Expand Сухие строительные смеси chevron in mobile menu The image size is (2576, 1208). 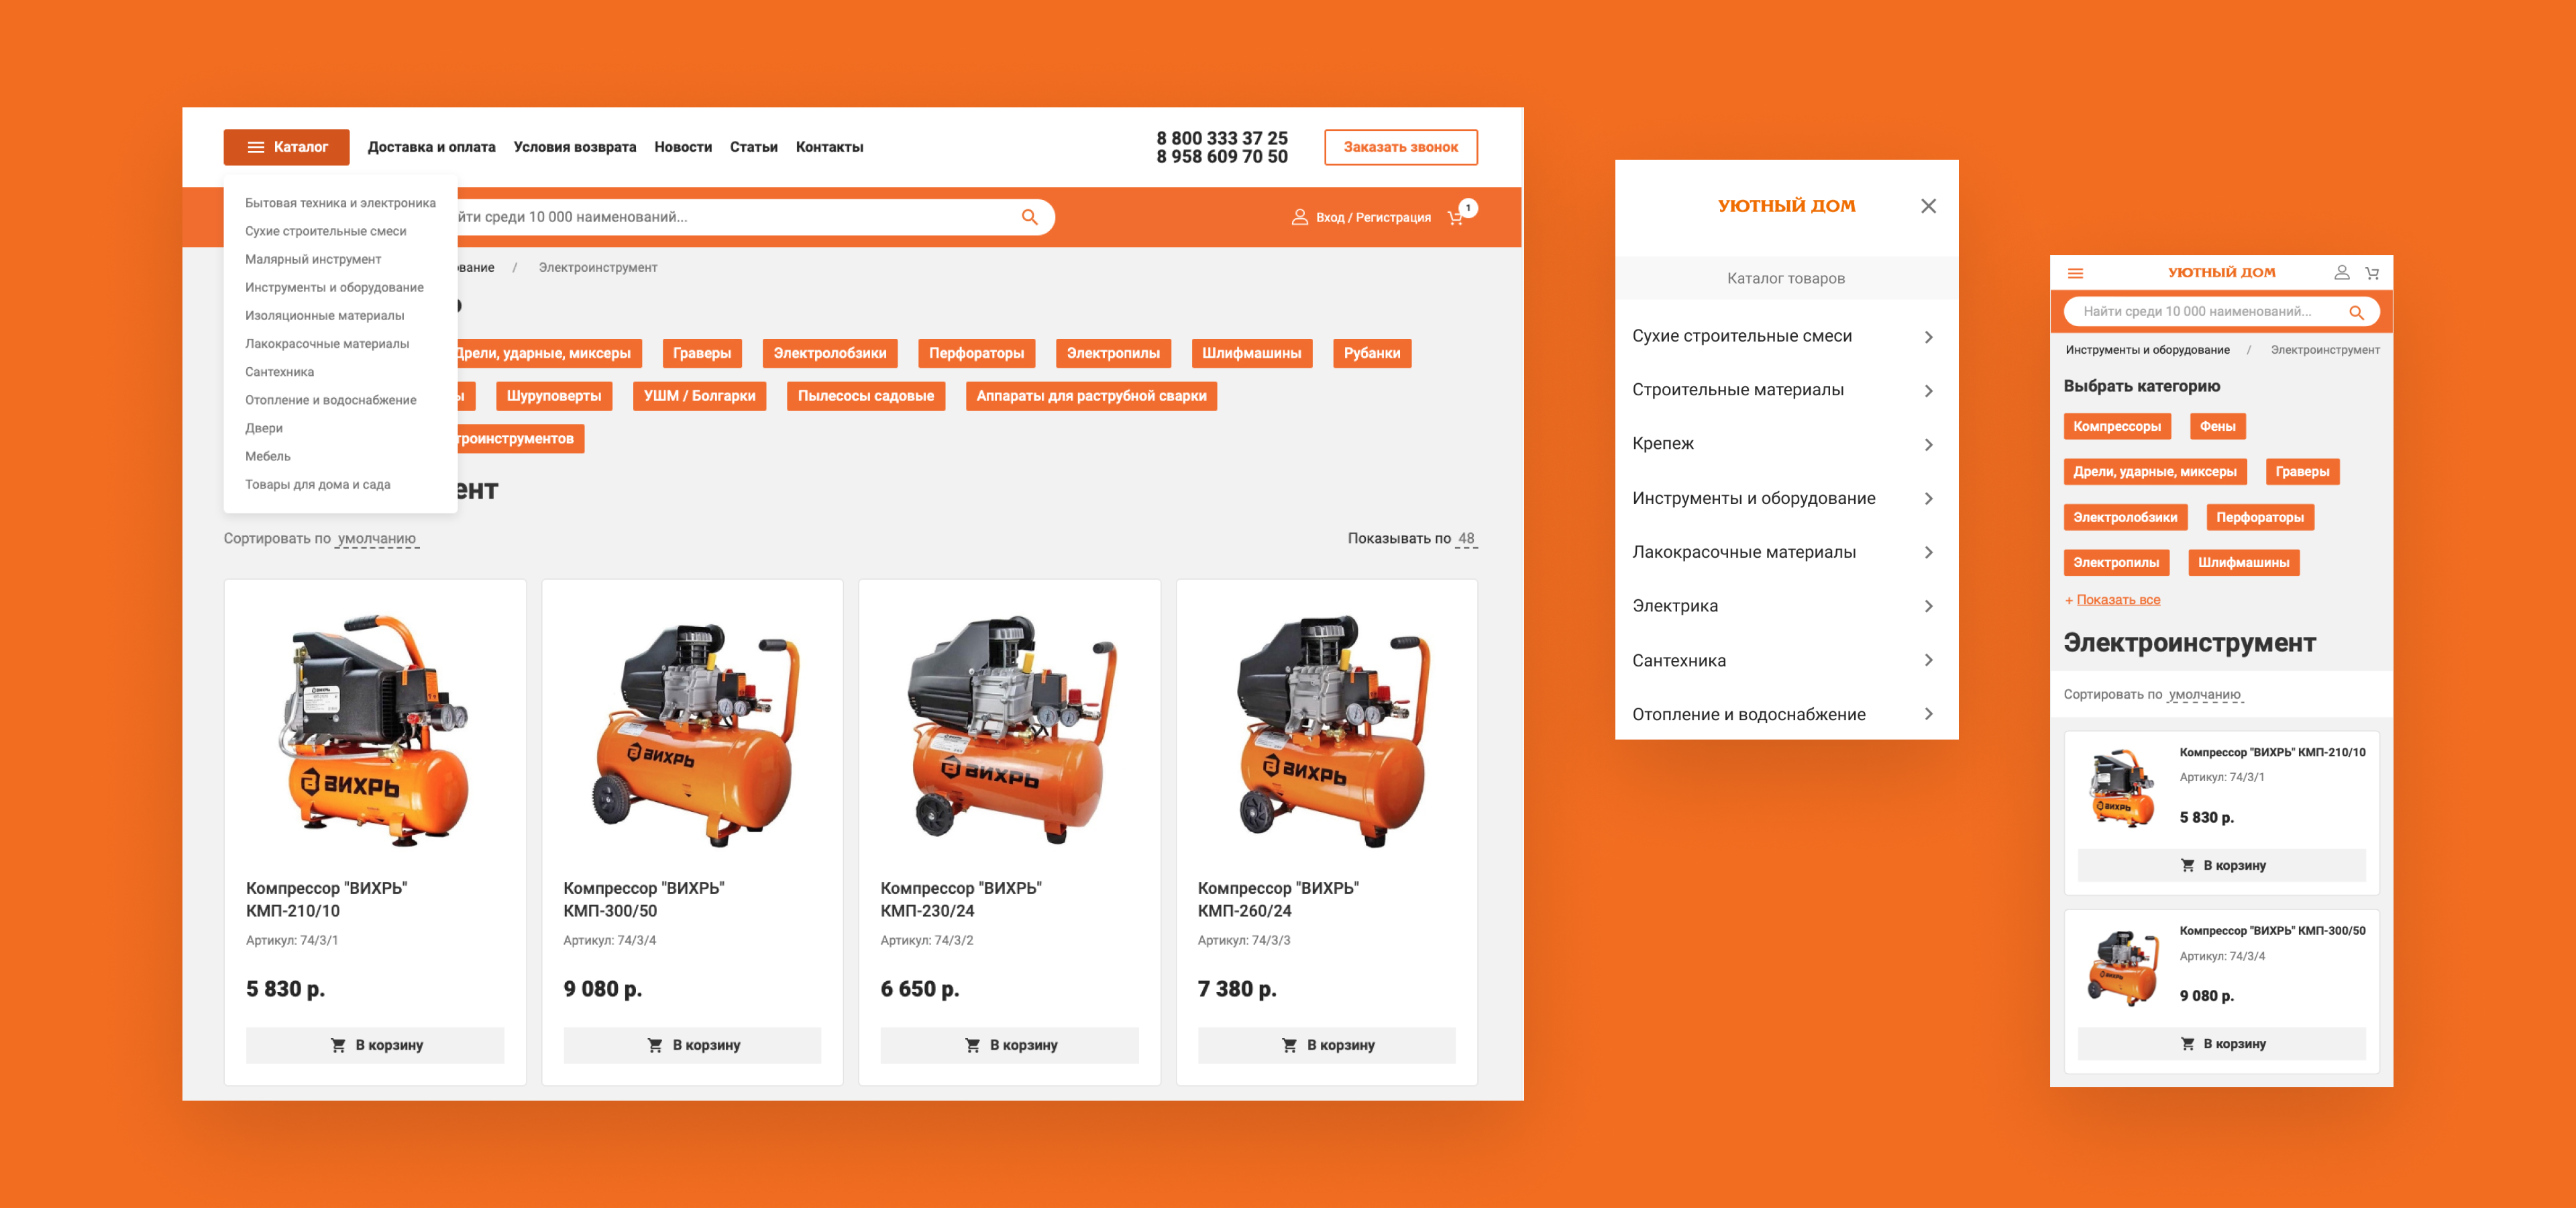point(1928,337)
